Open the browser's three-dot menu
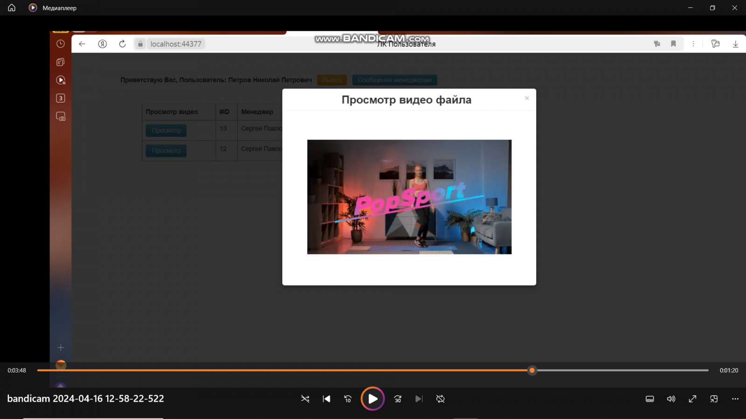746x419 pixels. [x=693, y=44]
